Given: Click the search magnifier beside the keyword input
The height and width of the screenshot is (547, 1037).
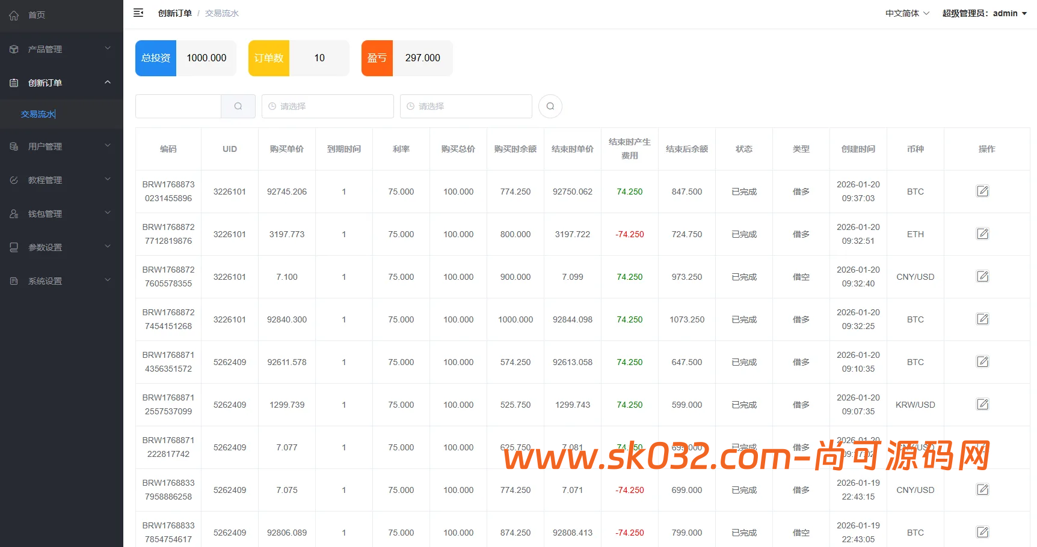Looking at the screenshot, I should pyautogui.click(x=238, y=106).
